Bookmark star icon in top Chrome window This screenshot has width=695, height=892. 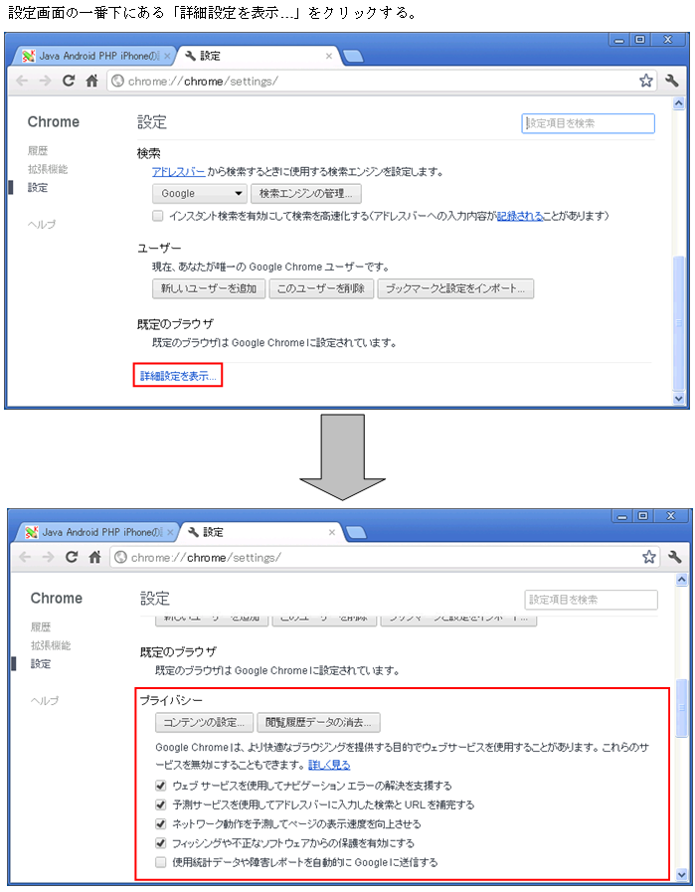(645, 81)
